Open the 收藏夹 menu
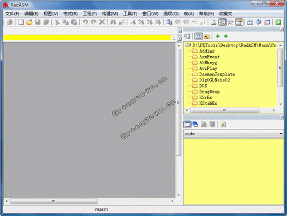 coord(226,14)
